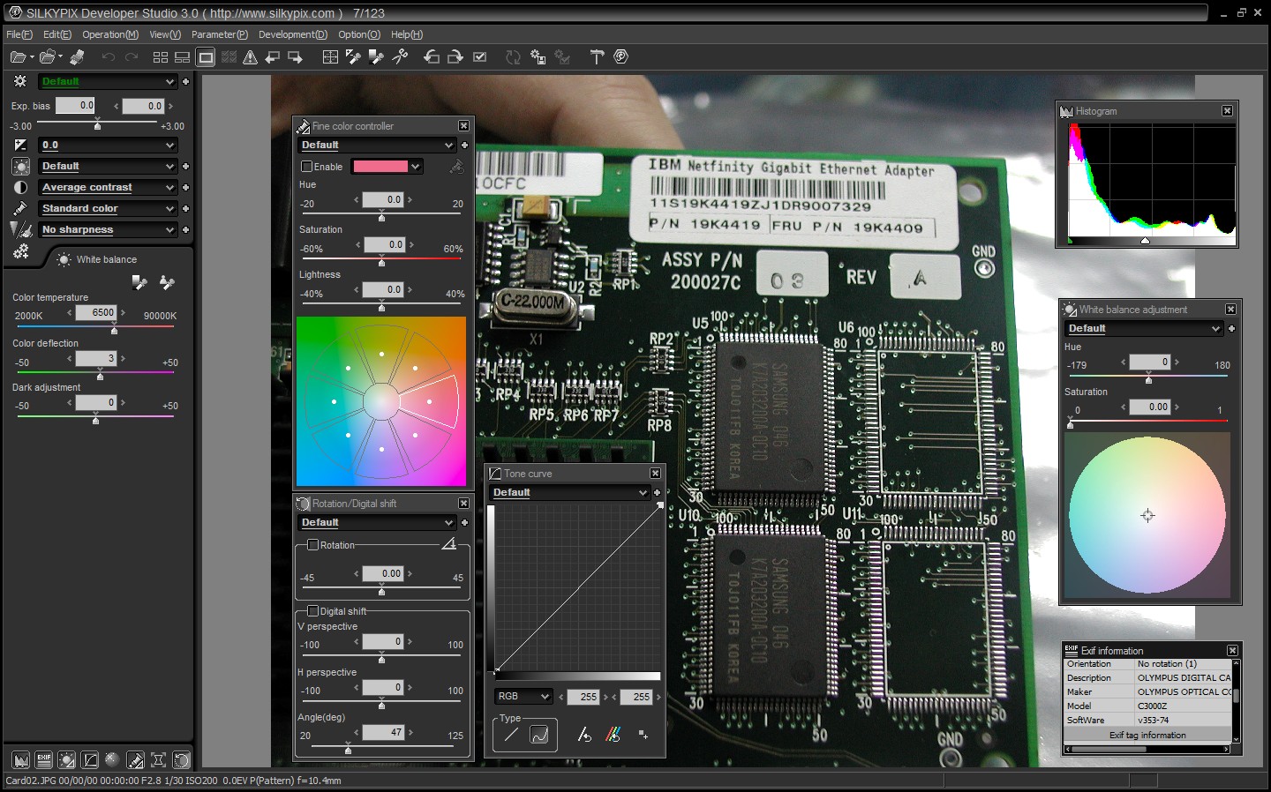Click the Color temperature slider
This screenshot has width=1271, height=792.
pos(95,327)
